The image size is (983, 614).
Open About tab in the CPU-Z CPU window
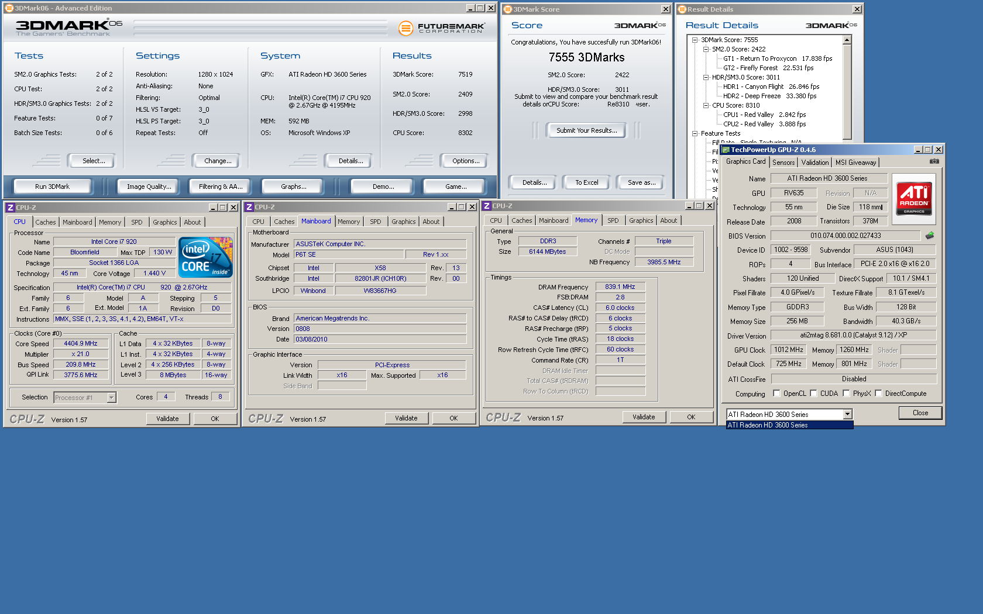192,222
